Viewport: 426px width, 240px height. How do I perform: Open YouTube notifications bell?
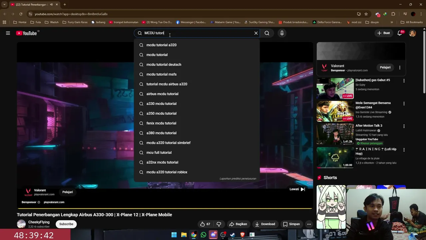point(400,33)
